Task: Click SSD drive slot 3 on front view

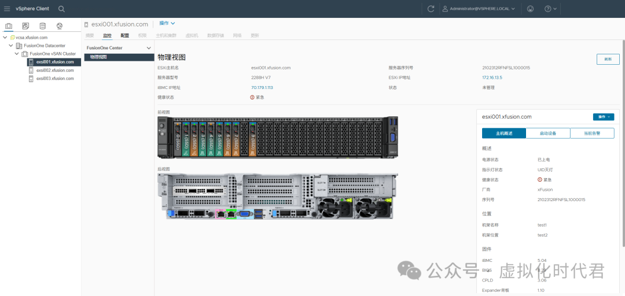Action: point(203,139)
